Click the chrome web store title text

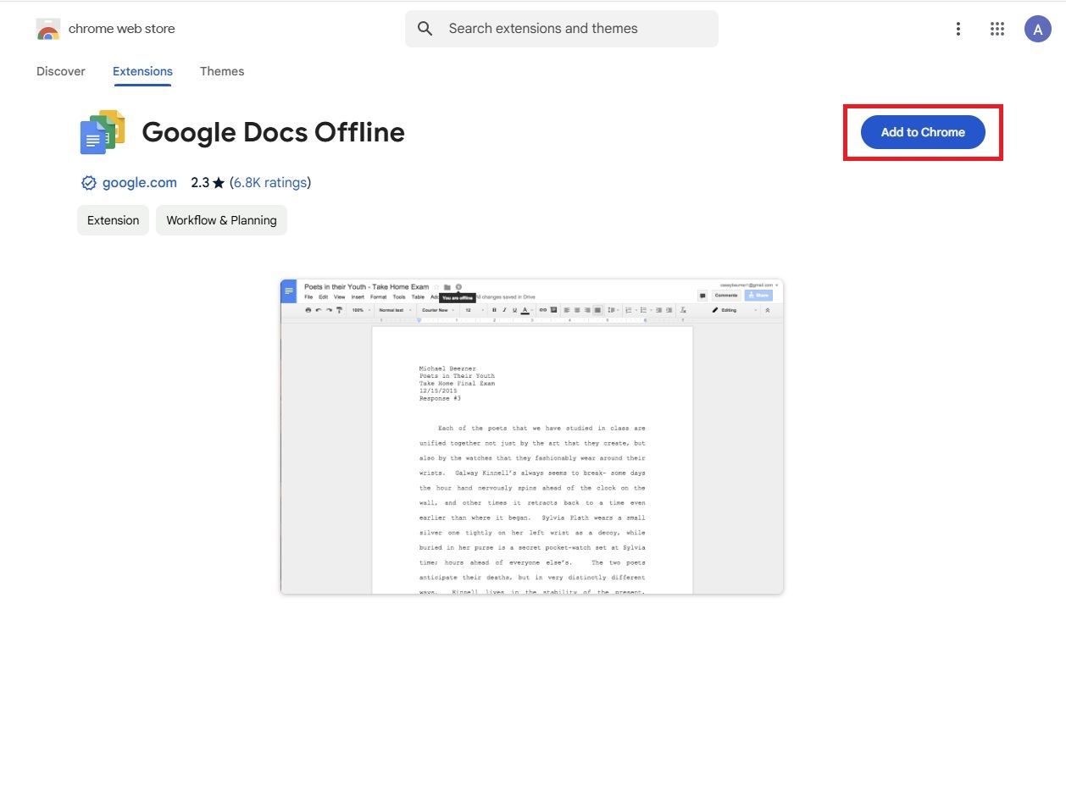121,29
